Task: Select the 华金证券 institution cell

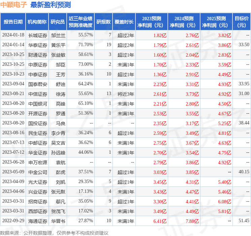Action: 38,153
